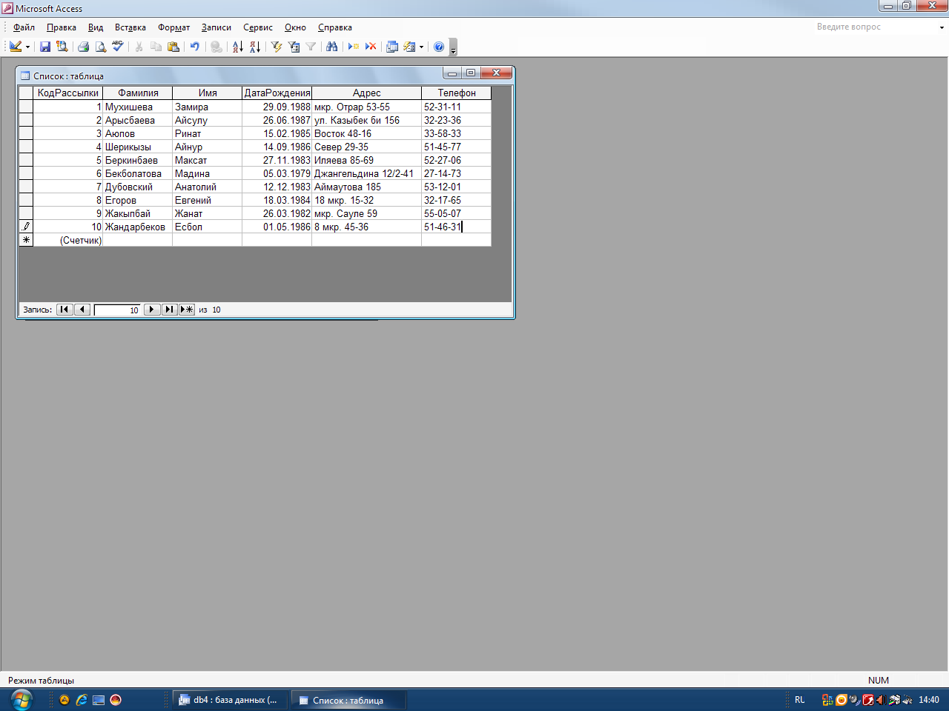This screenshot has width=949, height=711.
Task: Click the 14:40 system clock
Action: (929, 700)
